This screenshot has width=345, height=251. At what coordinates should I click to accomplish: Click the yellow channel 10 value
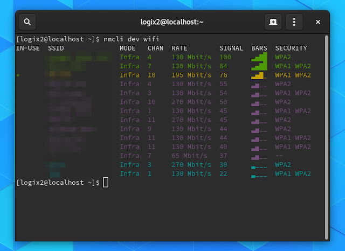[x=151, y=75]
